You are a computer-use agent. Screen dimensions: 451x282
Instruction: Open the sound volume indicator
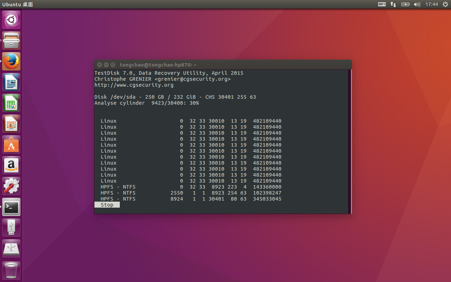pyautogui.click(x=417, y=4)
